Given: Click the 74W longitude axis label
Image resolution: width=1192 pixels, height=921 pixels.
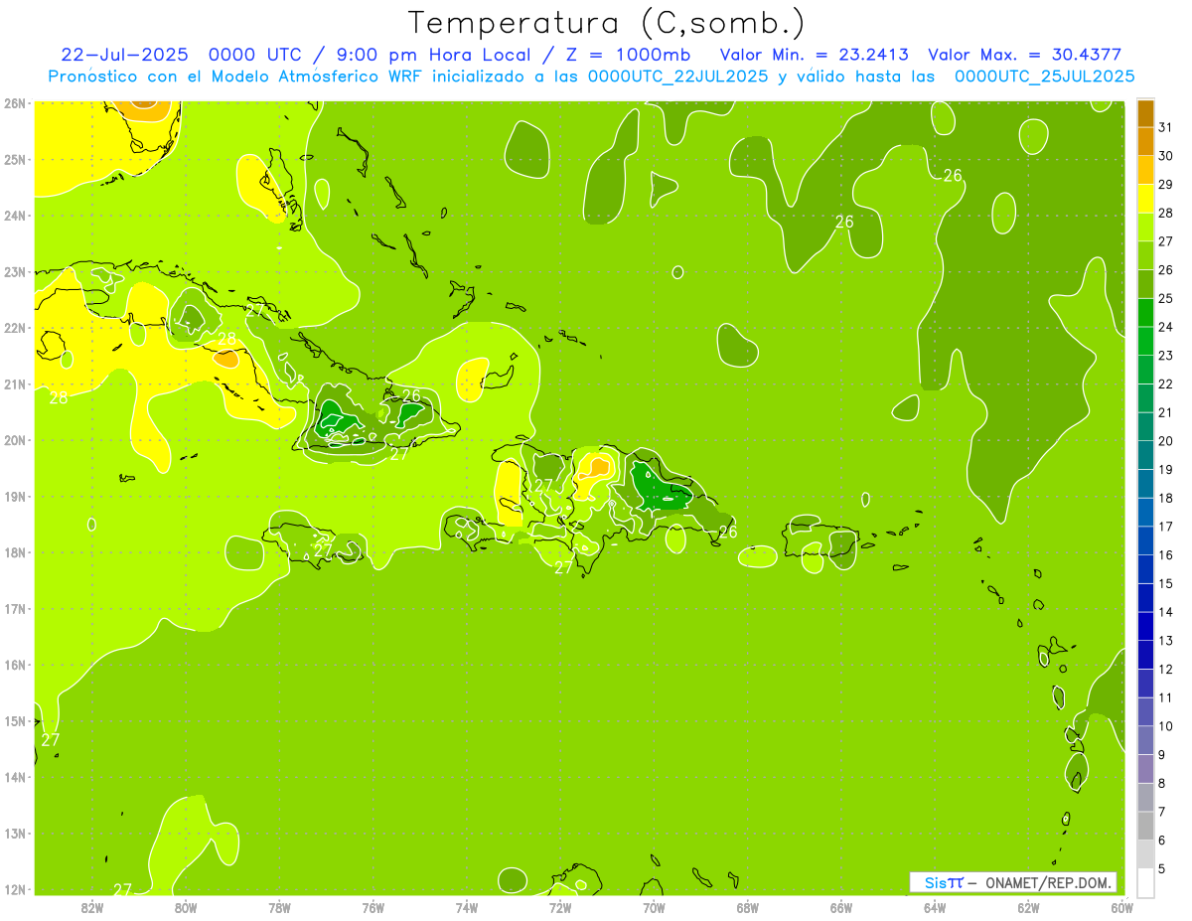Looking at the screenshot, I should (x=467, y=907).
